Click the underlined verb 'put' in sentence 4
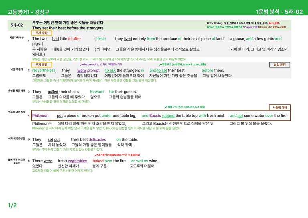Viewport: 308px width, 218px height. (60, 116)
